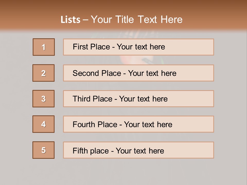Viewport: 247px width, 185px height.
Task: Click empty gray area below the list
Action: [123, 172]
